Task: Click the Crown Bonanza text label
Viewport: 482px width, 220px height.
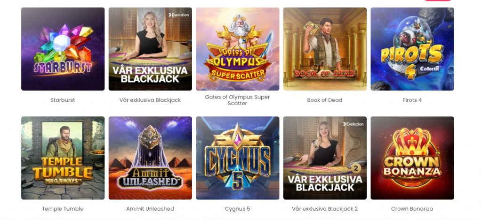Action: click(x=412, y=209)
